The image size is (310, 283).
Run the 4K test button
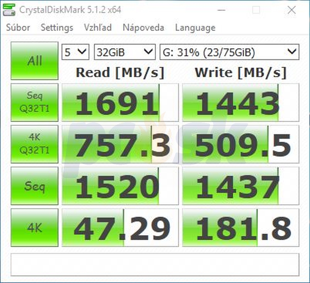[35, 227]
